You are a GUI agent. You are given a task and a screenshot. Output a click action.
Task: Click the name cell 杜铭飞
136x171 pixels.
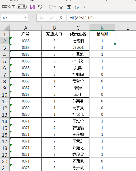(x=78, y=114)
